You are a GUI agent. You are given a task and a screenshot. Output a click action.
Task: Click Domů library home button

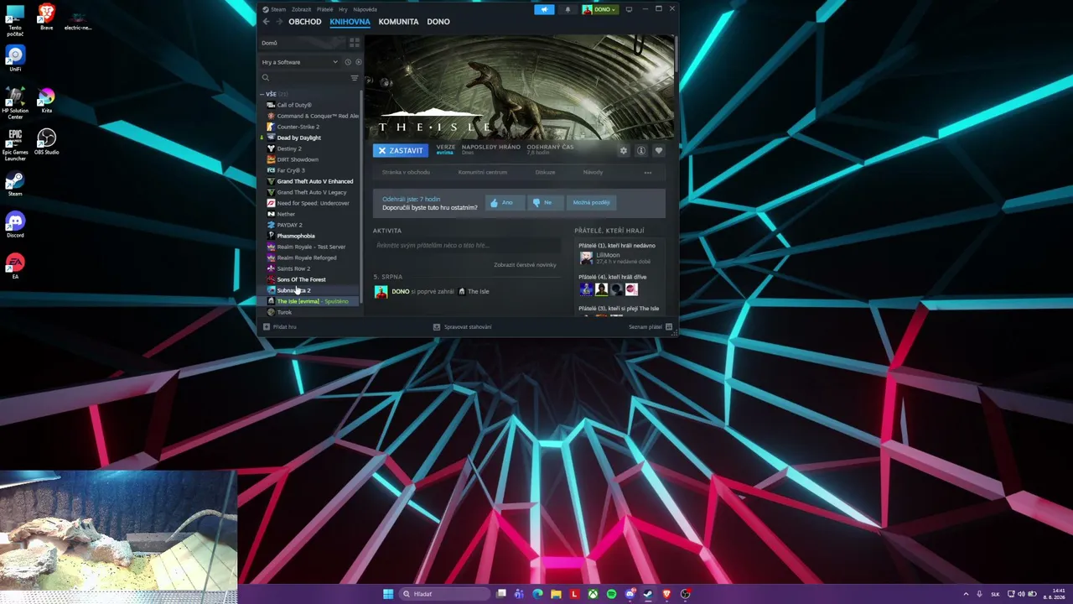tap(269, 43)
